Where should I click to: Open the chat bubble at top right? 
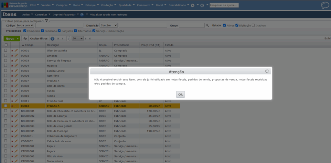pos(325,5)
